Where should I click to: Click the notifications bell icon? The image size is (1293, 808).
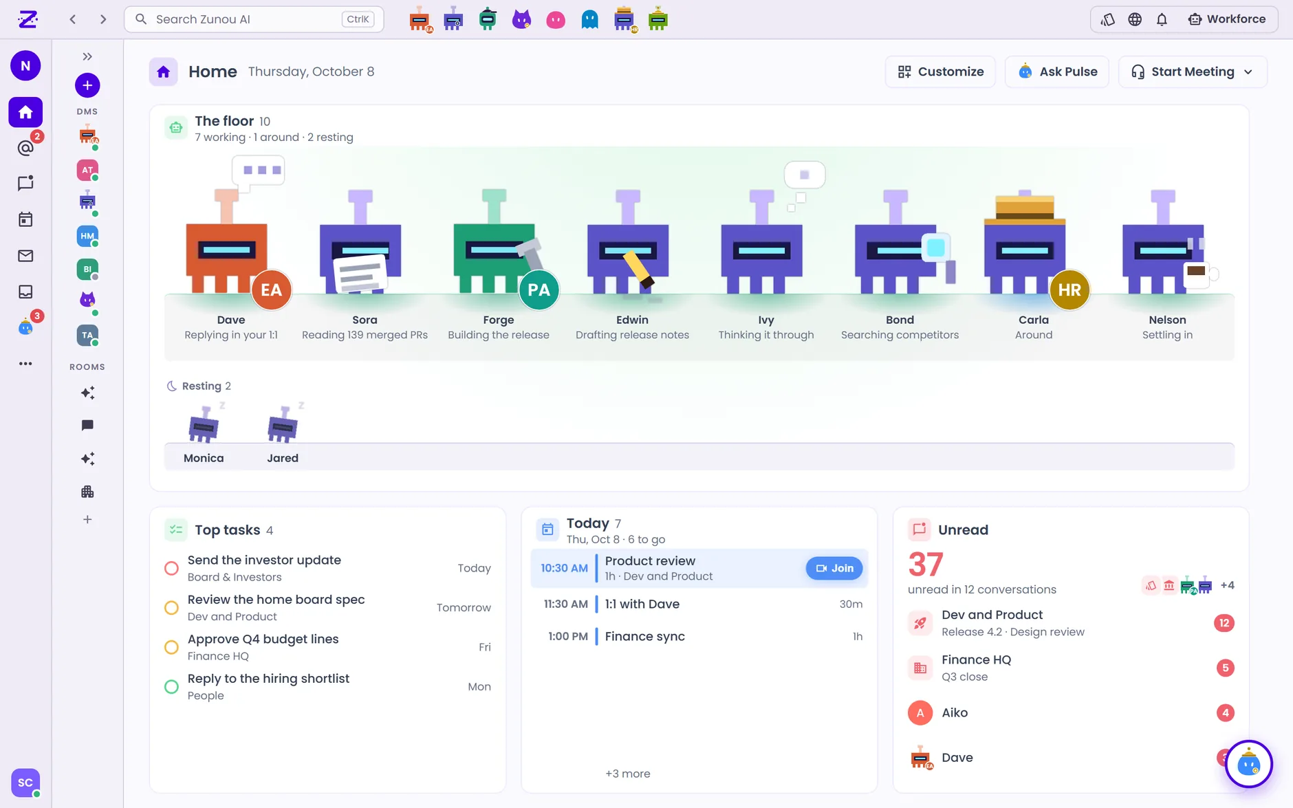pyautogui.click(x=1162, y=19)
